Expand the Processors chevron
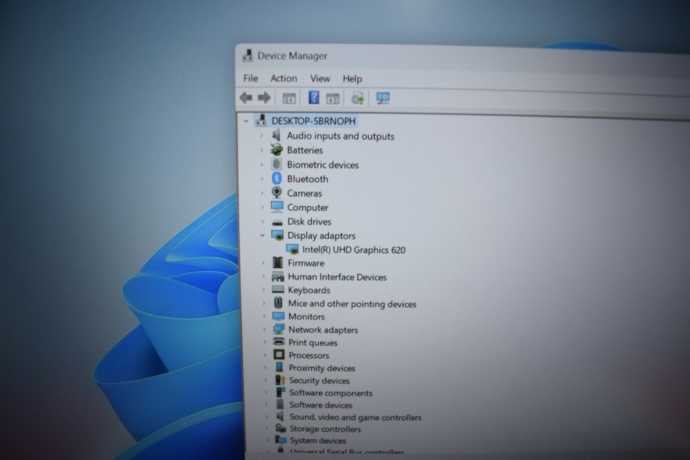This screenshot has height=460, width=690. 265,354
